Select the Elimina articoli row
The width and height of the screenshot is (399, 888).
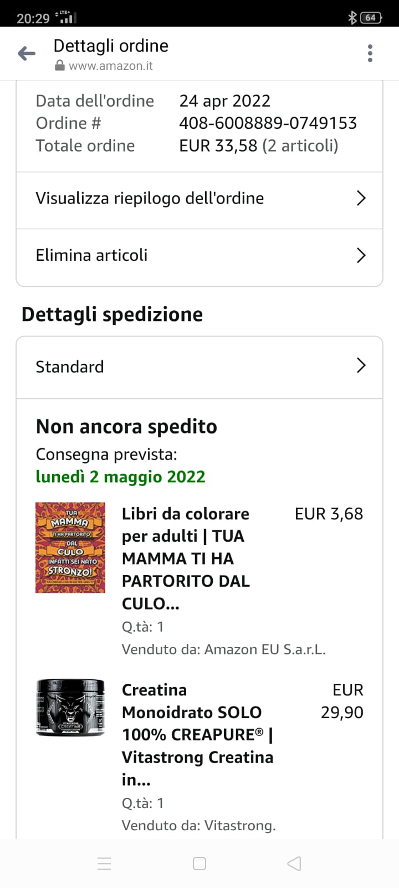tap(92, 255)
